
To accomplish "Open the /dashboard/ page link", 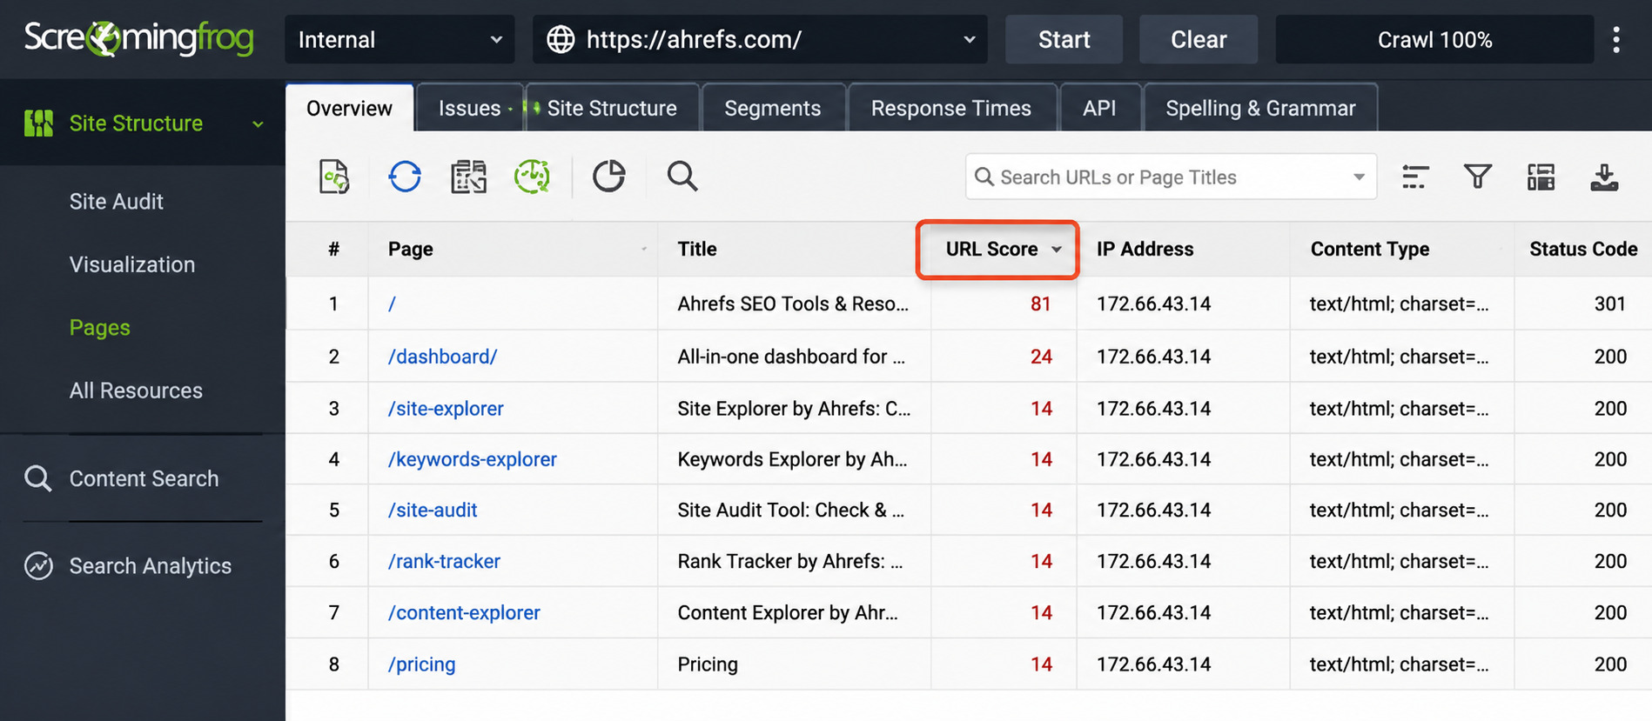I will (x=442, y=357).
